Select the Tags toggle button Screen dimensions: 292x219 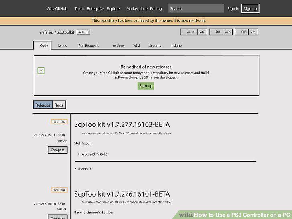pos(59,105)
